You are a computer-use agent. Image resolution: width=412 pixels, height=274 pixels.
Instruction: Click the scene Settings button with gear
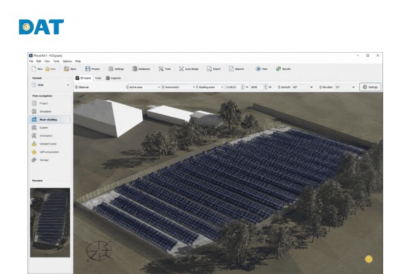(x=370, y=87)
